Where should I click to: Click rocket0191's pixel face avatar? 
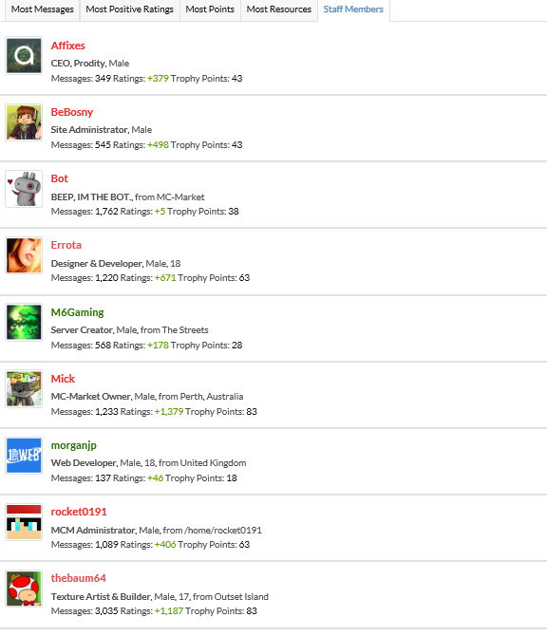pyautogui.click(x=24, y=522)
